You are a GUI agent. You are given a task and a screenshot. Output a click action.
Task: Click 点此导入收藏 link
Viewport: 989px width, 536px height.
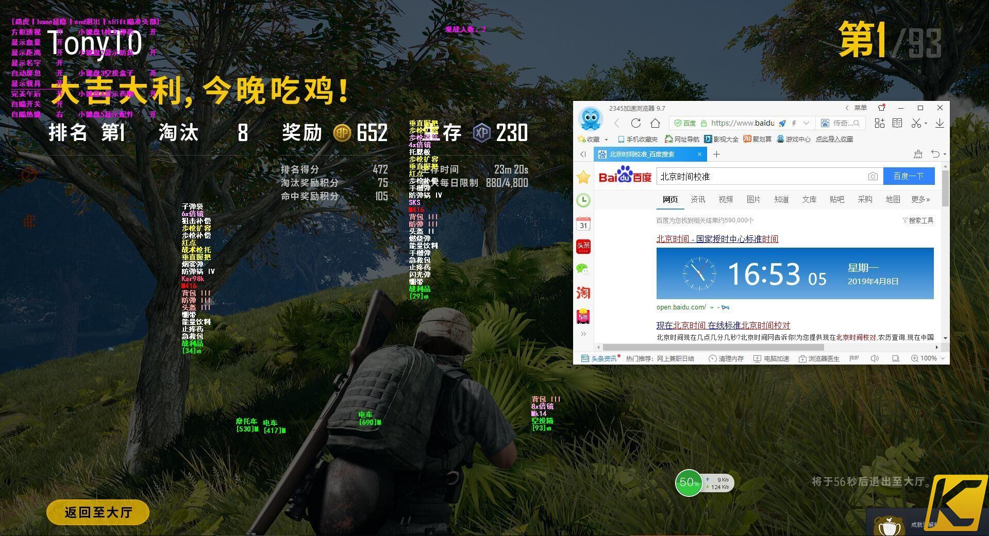834,139
